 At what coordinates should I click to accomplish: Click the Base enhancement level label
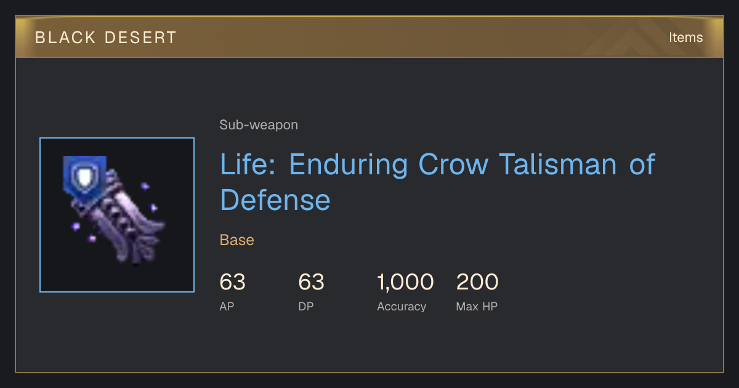click(x=237, y=240)
